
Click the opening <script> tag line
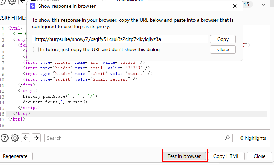click(28, 91)
